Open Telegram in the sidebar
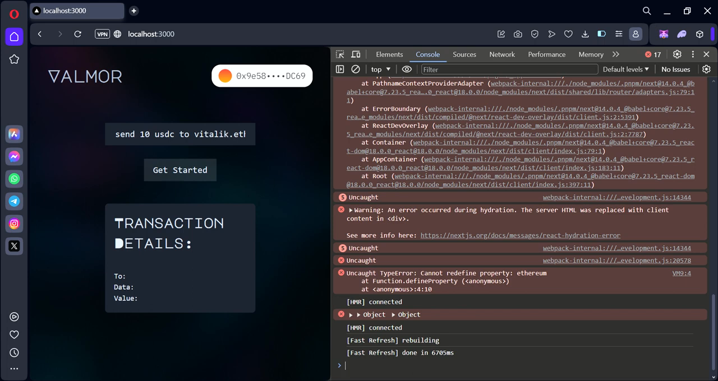718x381 pixels. (14, 201)
